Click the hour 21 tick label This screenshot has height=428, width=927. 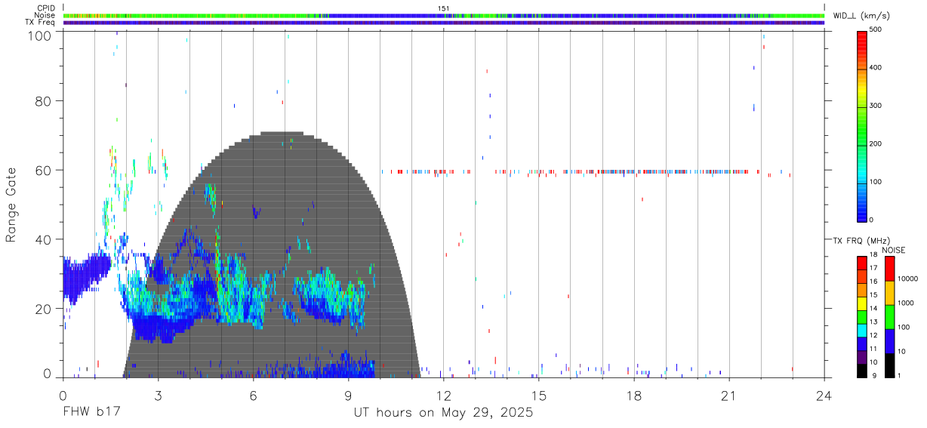728,395
